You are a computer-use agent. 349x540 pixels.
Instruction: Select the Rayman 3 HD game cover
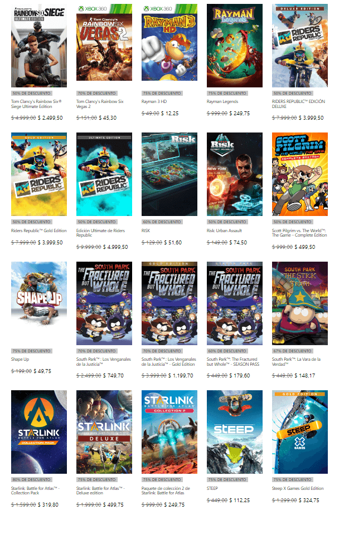[x=169, y=42]
